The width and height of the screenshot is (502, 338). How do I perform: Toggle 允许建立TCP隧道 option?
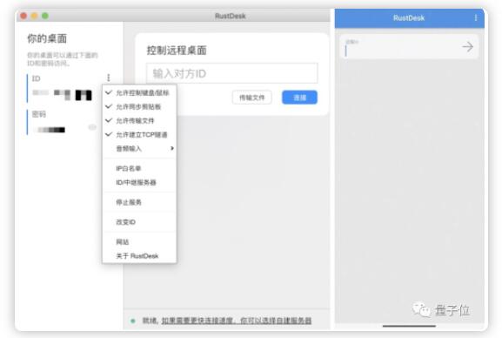[139, 134]
